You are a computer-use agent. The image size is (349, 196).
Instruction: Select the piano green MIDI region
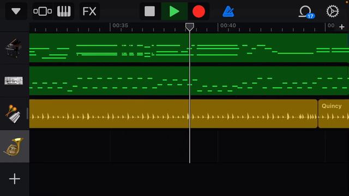(189, 48)
